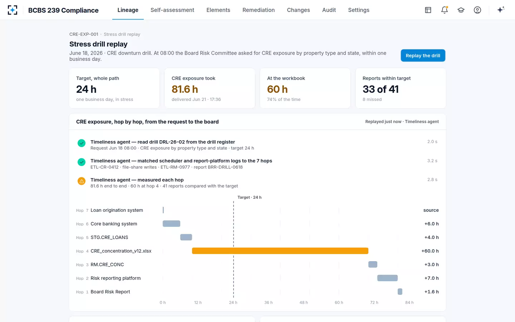The image size is (515, 322).
Task: Click the CRE-EXP-001 breadcrumb link
Action: [84, 34]
